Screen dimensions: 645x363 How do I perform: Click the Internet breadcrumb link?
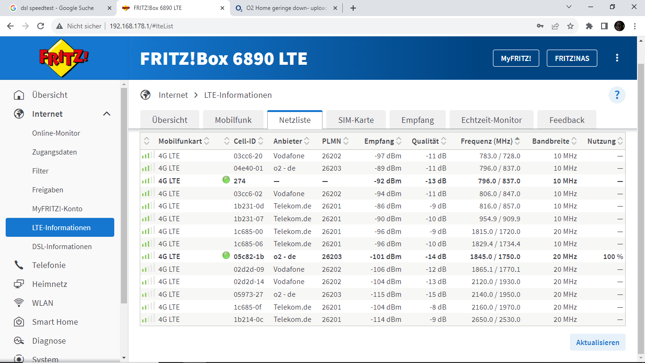173,95
